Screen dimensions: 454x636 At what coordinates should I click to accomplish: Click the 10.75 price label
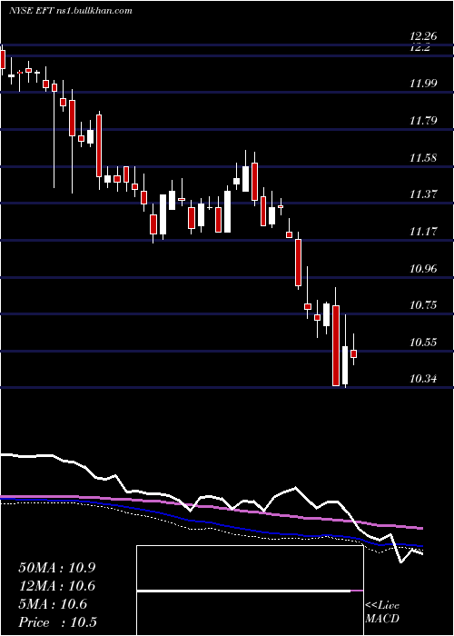[x=423, y=305]
